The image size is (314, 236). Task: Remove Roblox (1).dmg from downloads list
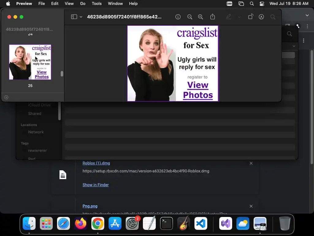(x=251, y=163)
